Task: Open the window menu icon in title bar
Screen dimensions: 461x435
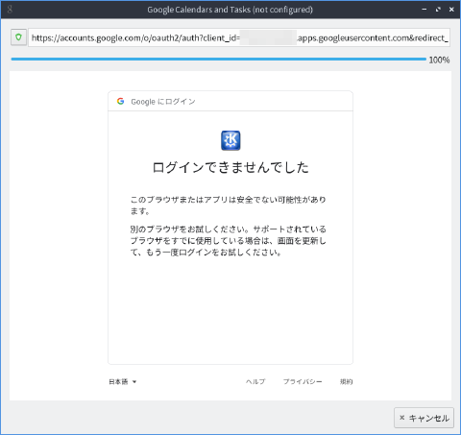Action: 10,9
